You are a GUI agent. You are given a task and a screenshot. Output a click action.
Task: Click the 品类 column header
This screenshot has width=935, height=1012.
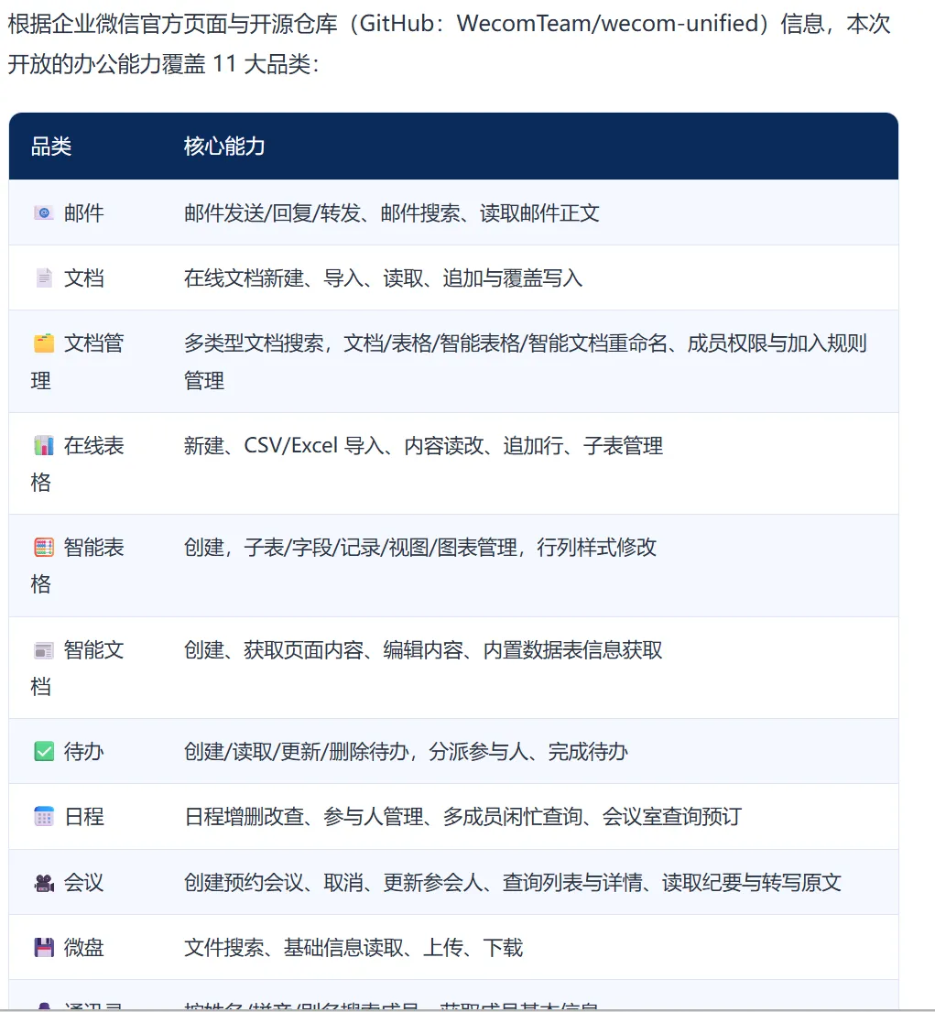pyautogui.click(x=51, y=147)
